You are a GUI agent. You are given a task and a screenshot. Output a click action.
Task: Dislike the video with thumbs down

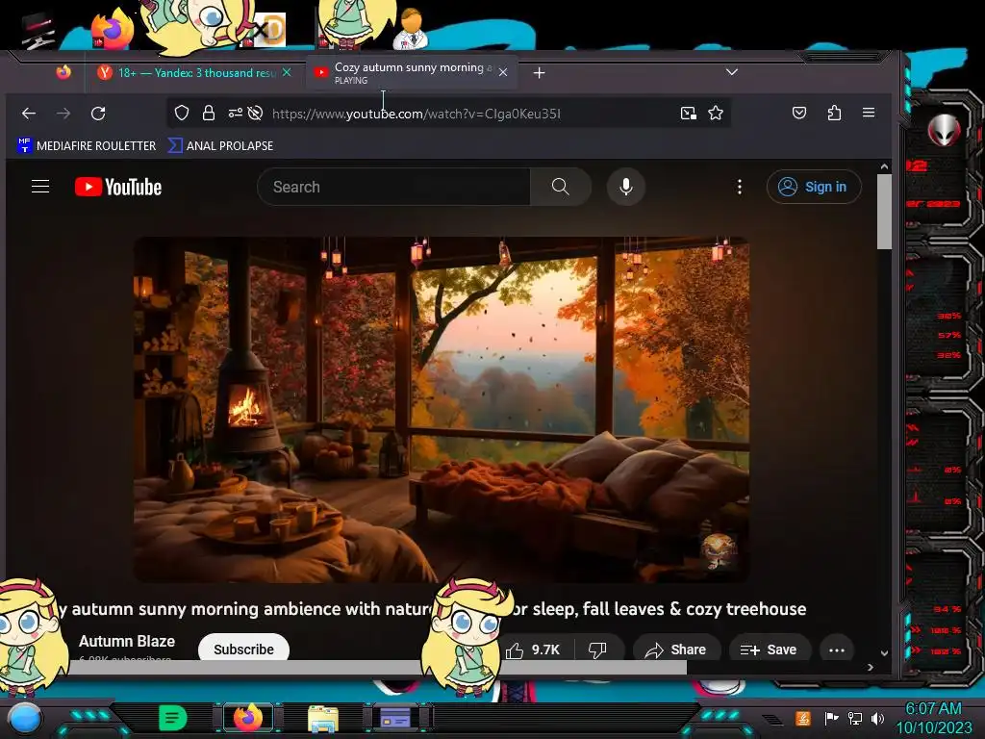tap(597, 650)
